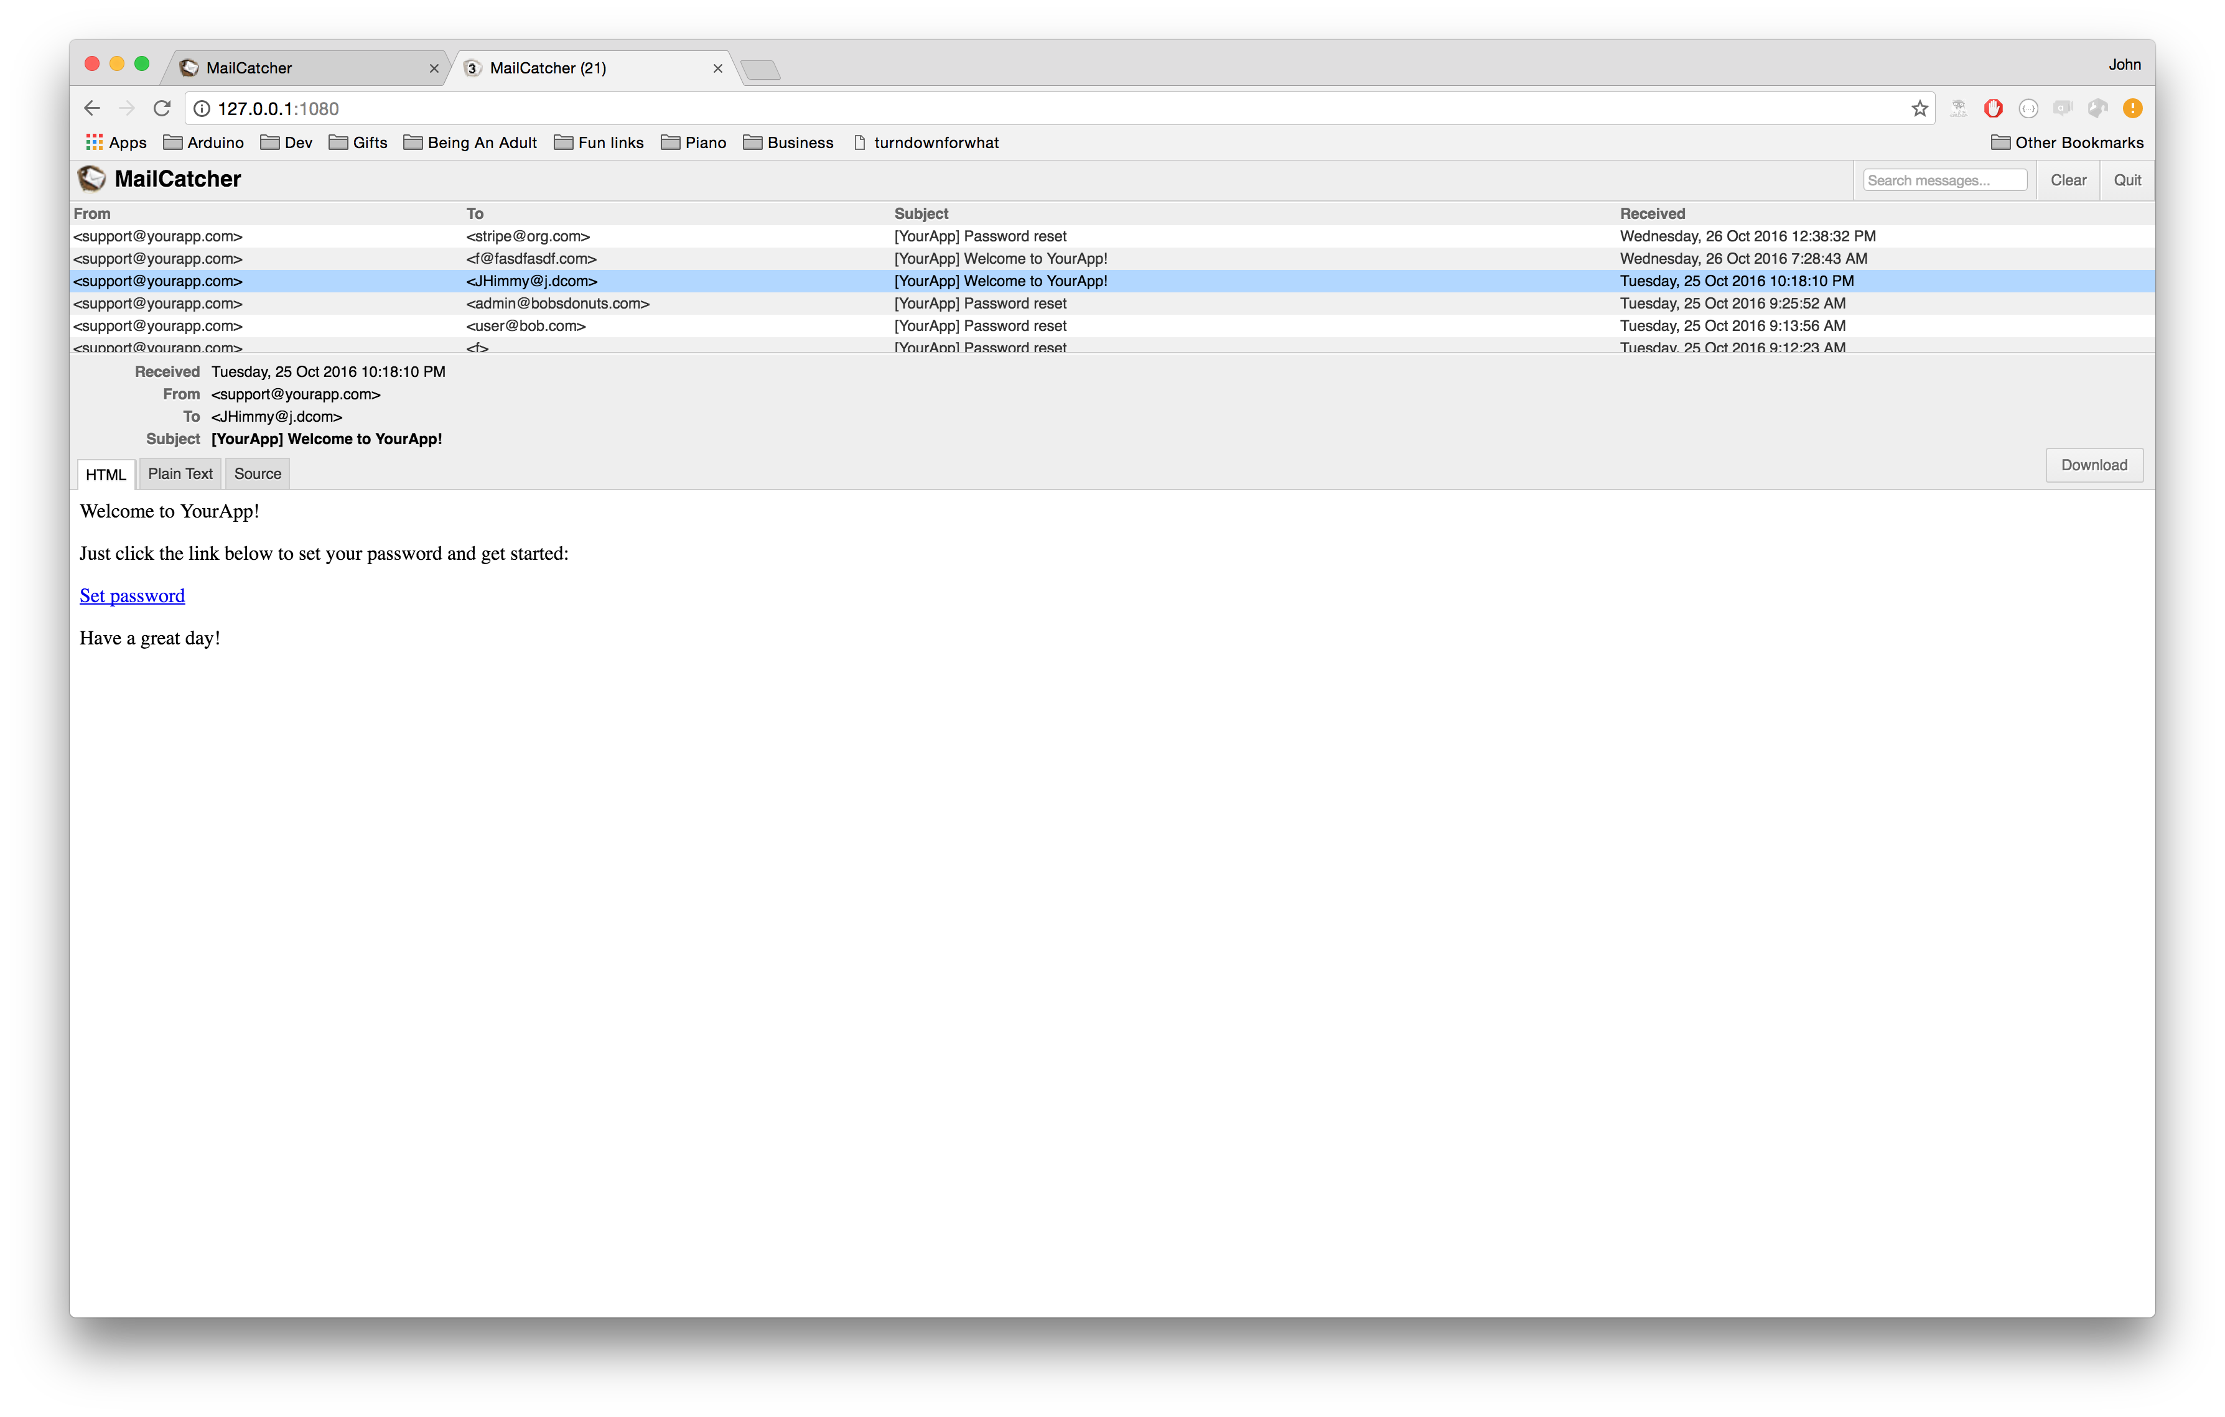Click site info icon in address bar

click(202, 108)
